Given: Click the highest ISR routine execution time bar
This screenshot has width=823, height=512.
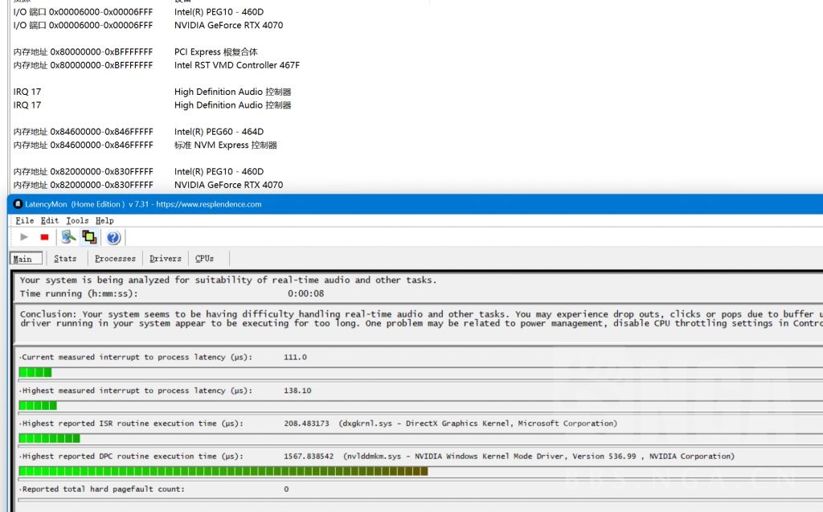Looking at the screenshot, I should pyautogui.click(x=49, y=438).
